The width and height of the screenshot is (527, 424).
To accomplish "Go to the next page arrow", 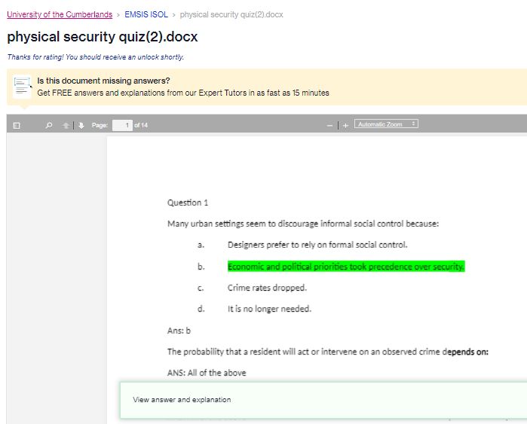I will (81, 126).
